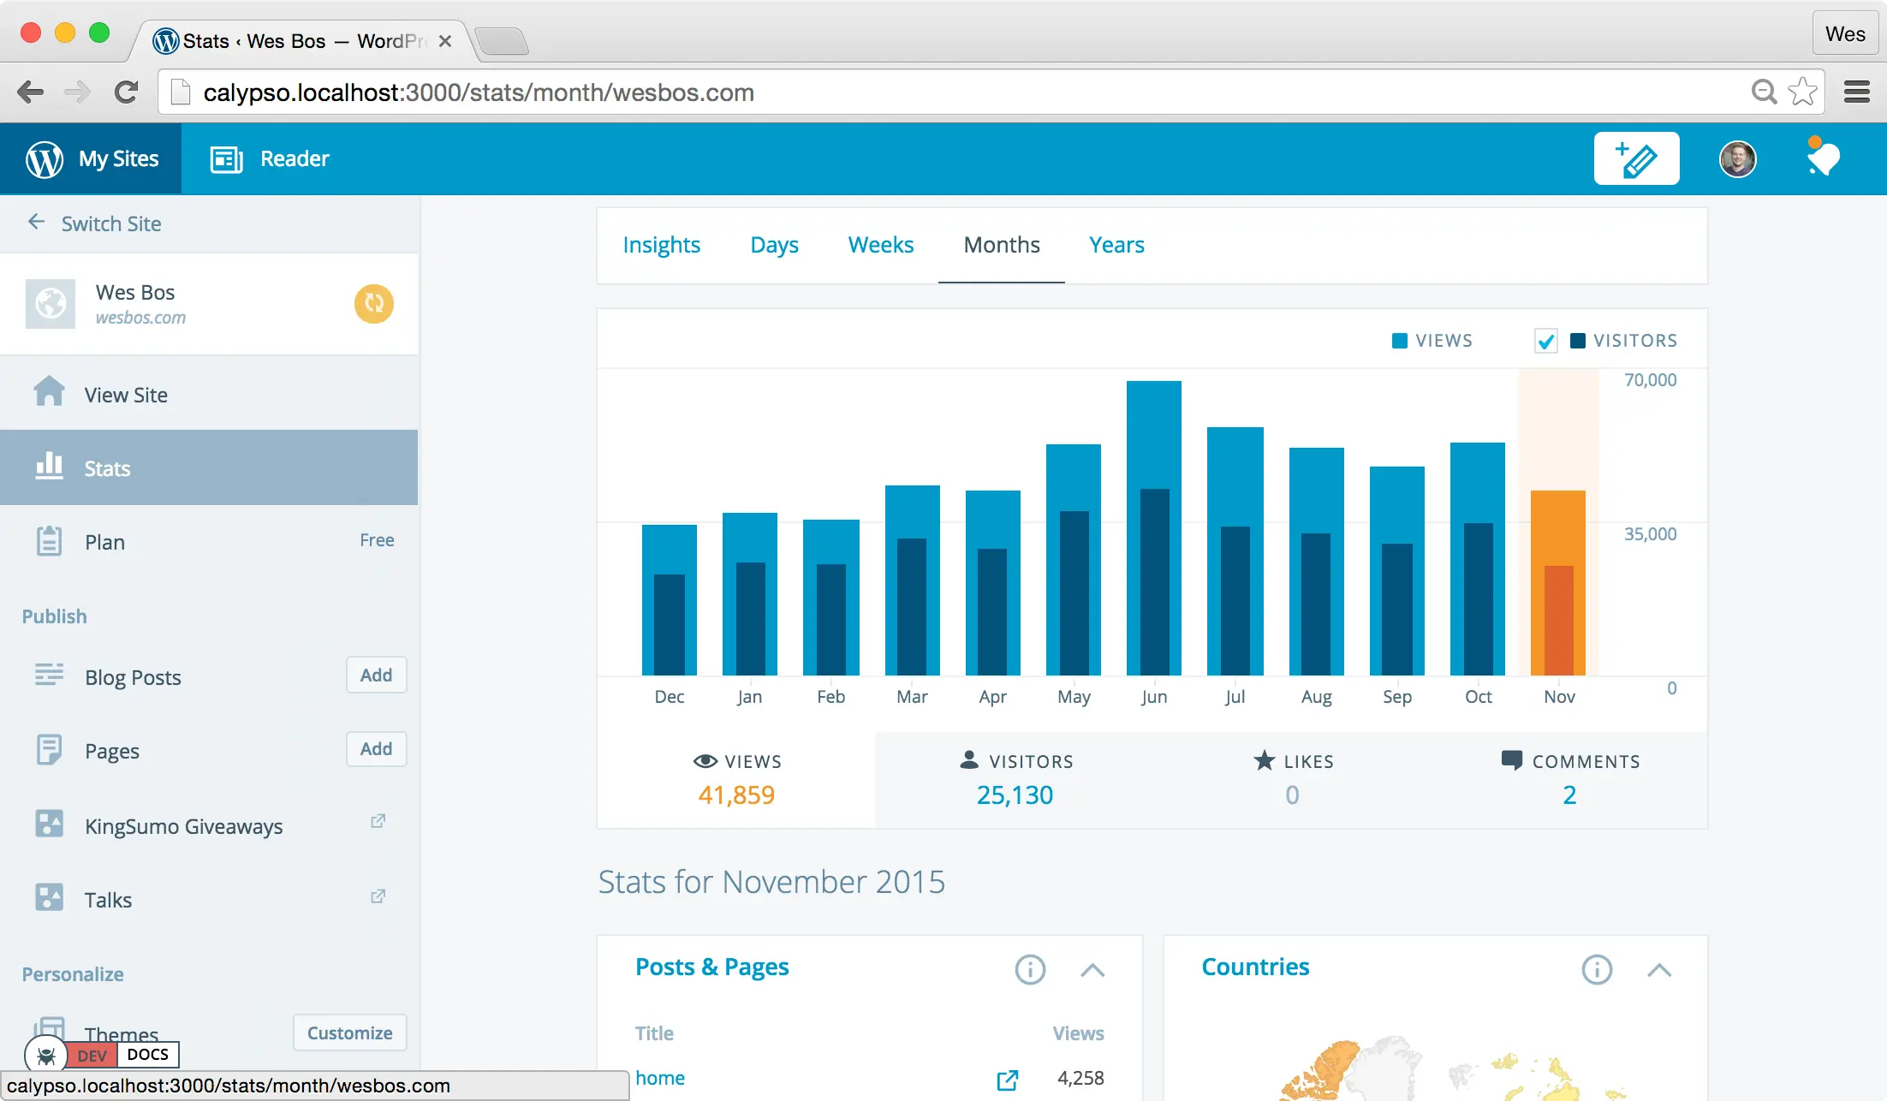1887x1101 pixels.
Task: Click the Countries info icon
Action: pyautogui.click(x=1596, y=969)
